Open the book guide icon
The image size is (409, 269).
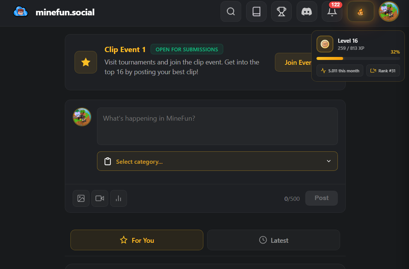(256, 12)
